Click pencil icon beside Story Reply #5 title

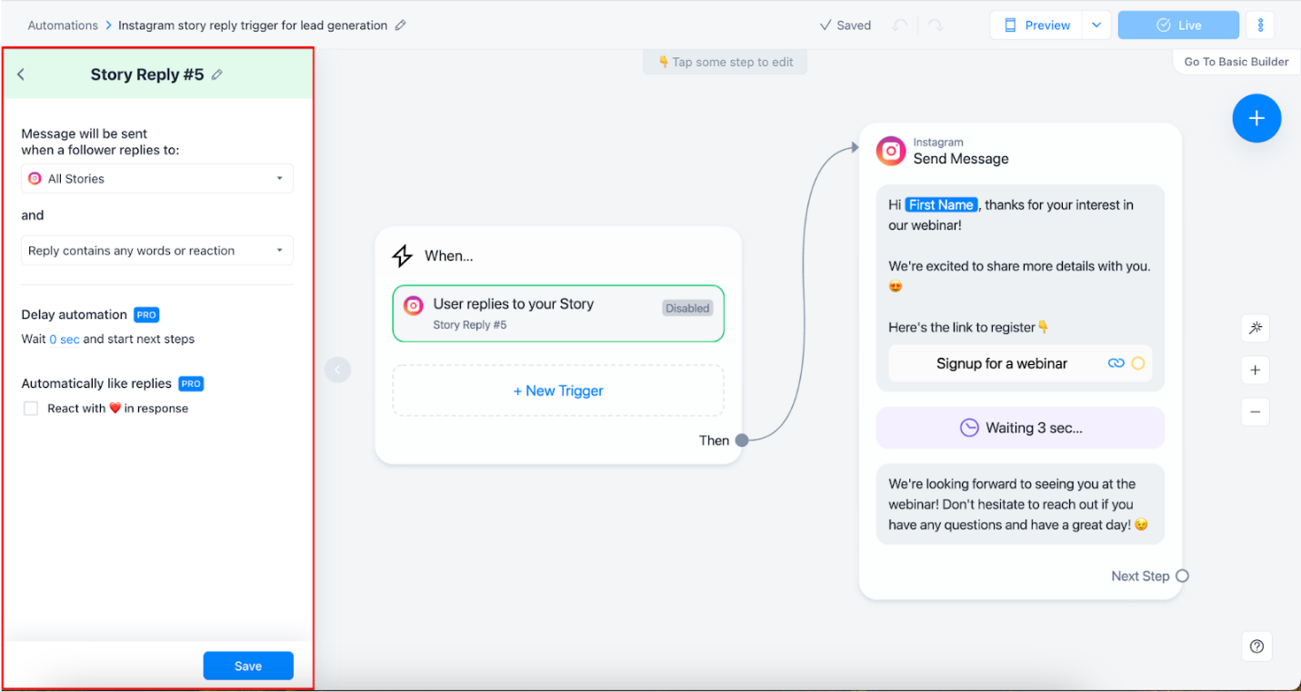[x=216, y=75]
